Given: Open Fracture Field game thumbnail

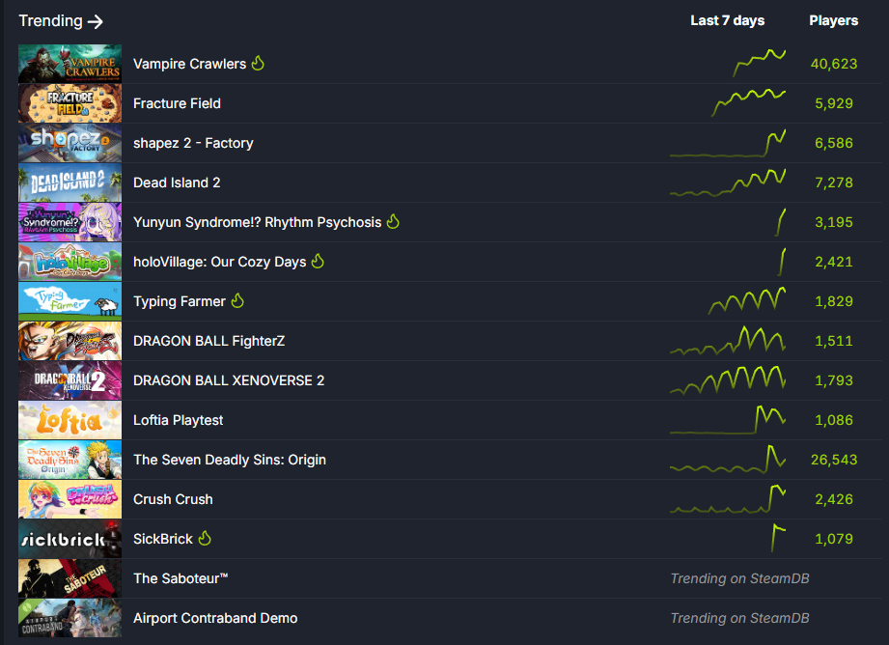Looking at the screenshot, I should tap(69, 103).
